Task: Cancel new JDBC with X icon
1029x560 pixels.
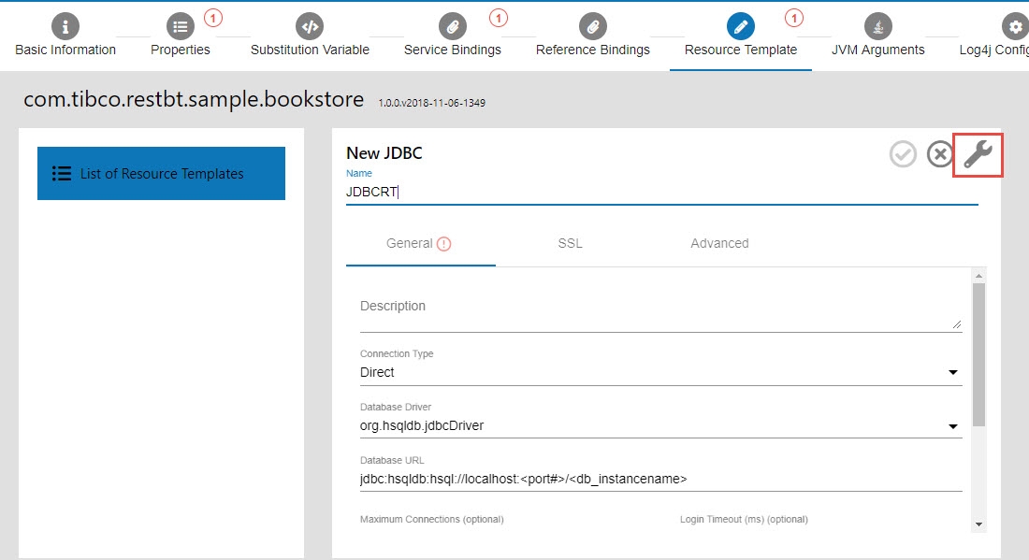Action: tap(939, 154)
